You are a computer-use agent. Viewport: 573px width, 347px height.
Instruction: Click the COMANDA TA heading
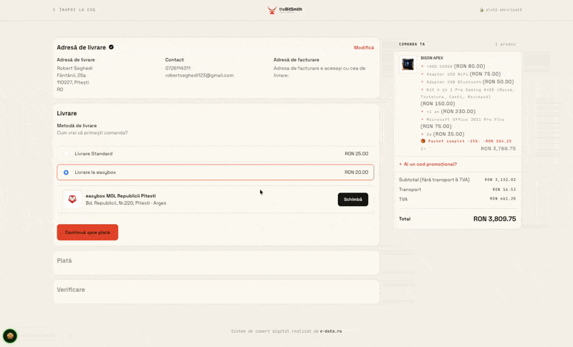412,44
